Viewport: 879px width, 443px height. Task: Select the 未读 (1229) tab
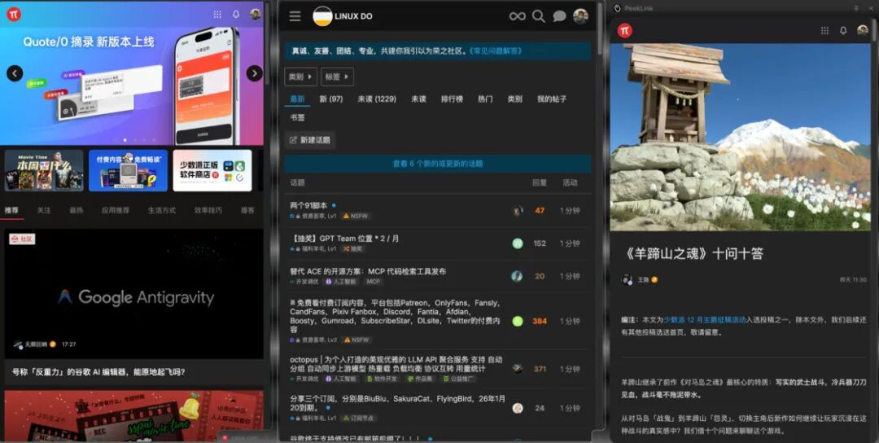click(x=377, y=99)
